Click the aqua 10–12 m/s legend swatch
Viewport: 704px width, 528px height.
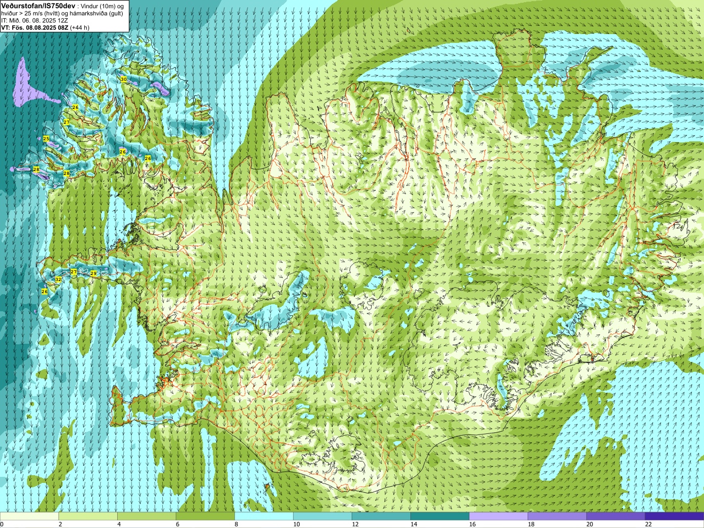click(x=322, y=516)
